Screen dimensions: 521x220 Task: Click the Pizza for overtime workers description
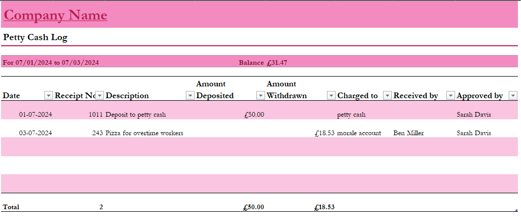coord(144,133)
